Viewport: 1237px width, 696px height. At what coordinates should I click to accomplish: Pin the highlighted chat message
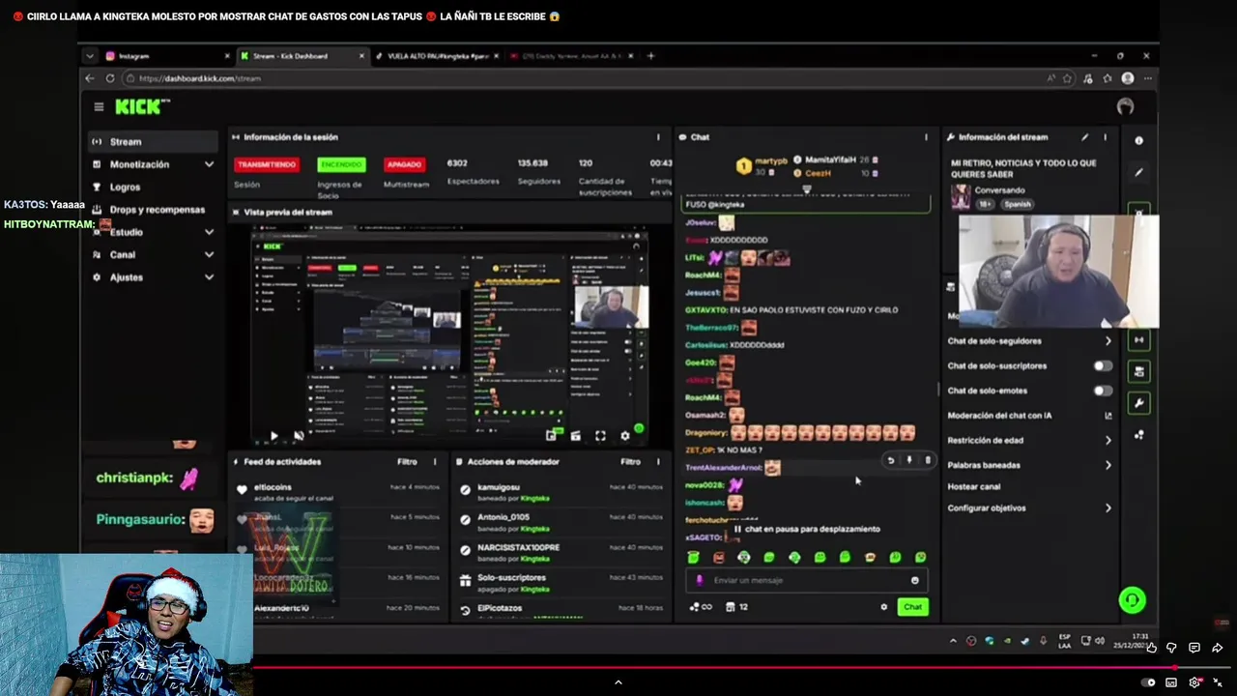[909, 460]
